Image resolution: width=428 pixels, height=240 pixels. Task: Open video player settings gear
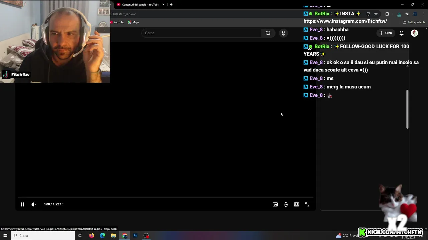(286, 204)
